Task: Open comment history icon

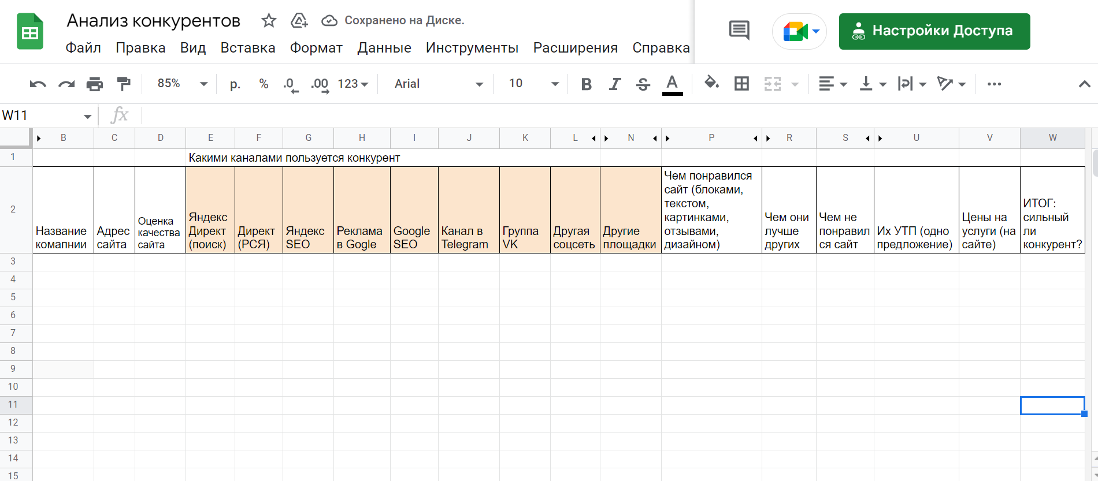Action: 739,31
